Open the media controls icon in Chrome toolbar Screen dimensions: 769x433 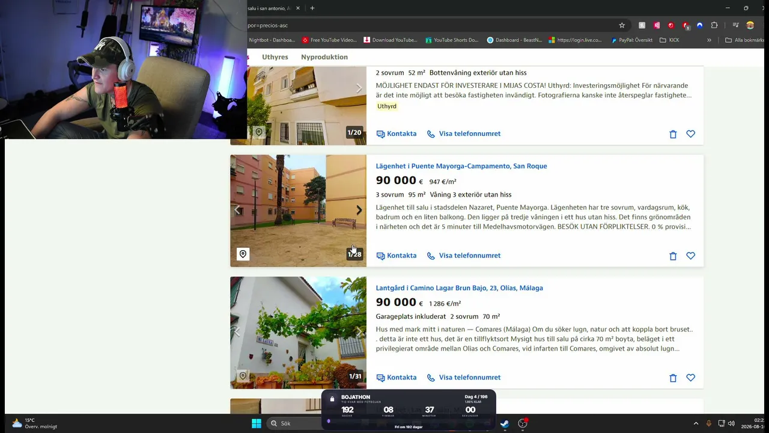coord(735,25)
